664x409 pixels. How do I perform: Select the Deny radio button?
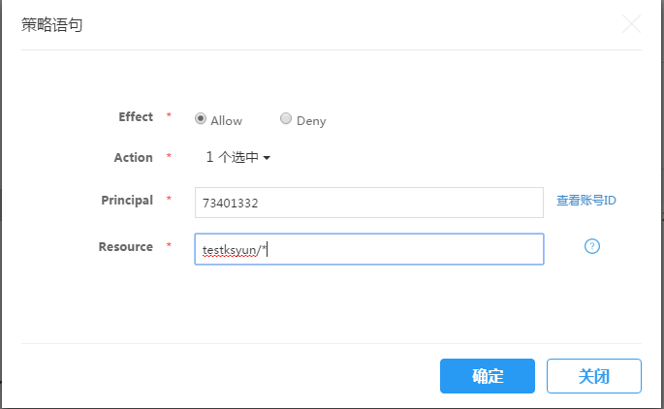tap(286, 118)
